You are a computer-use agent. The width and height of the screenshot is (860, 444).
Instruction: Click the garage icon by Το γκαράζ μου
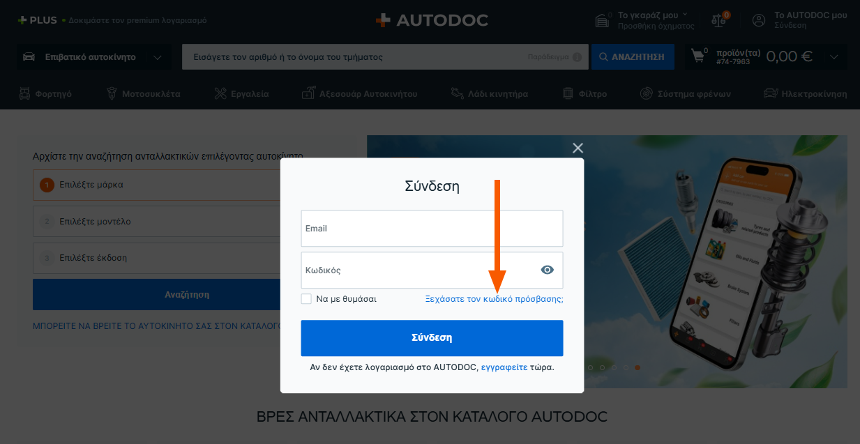[x=602, y=20]
